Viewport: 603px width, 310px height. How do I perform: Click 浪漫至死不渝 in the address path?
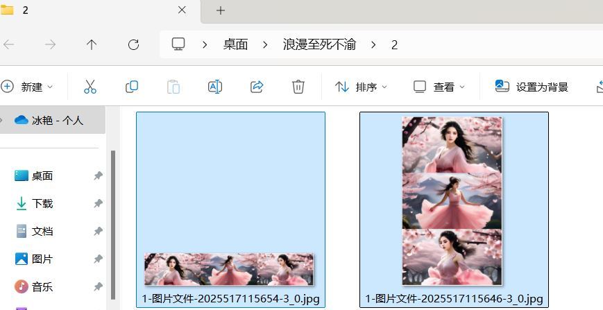[x=320, y=44]
